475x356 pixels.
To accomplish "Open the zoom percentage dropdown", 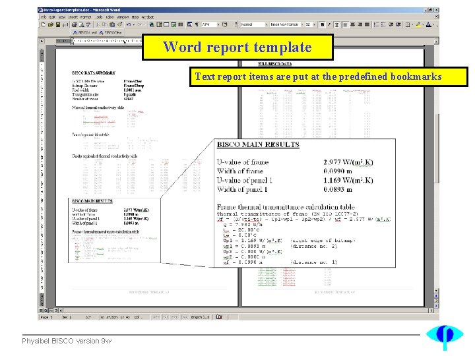I will coord(218,24).
